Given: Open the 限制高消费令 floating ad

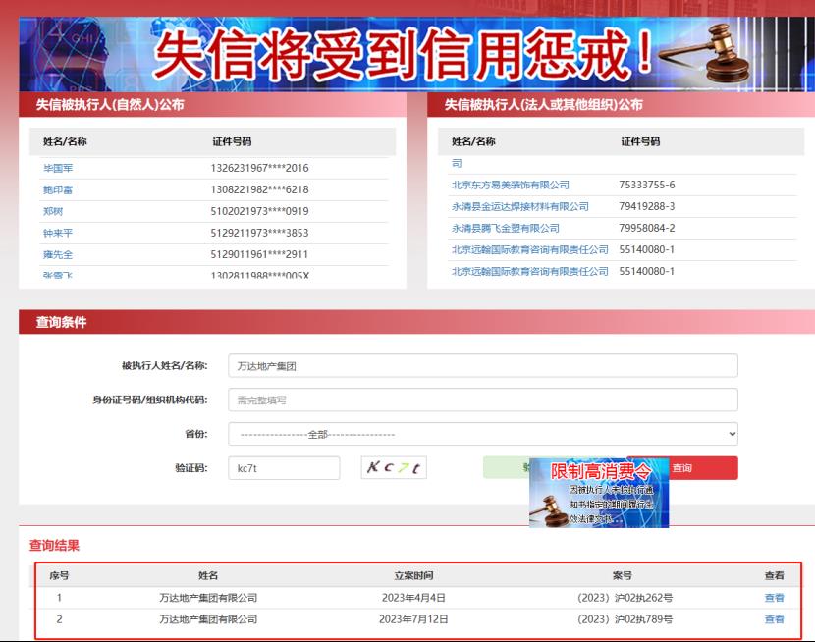Looking at the screenshot, I should click(x=599, y=494).
